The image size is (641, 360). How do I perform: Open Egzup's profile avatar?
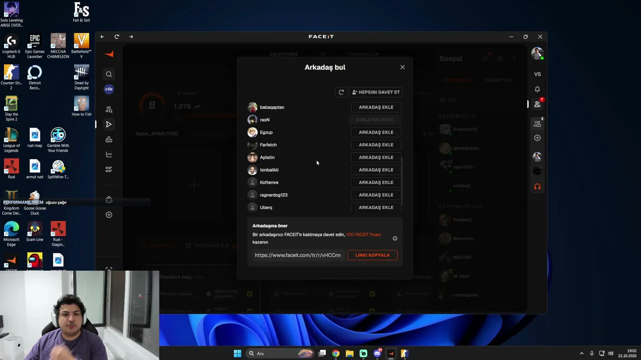pyautogui.click(x=252, y=132)
